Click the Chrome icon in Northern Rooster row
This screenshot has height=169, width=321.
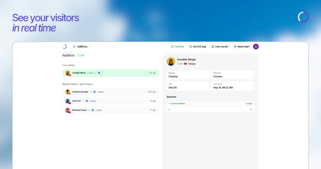coord(94,92)
